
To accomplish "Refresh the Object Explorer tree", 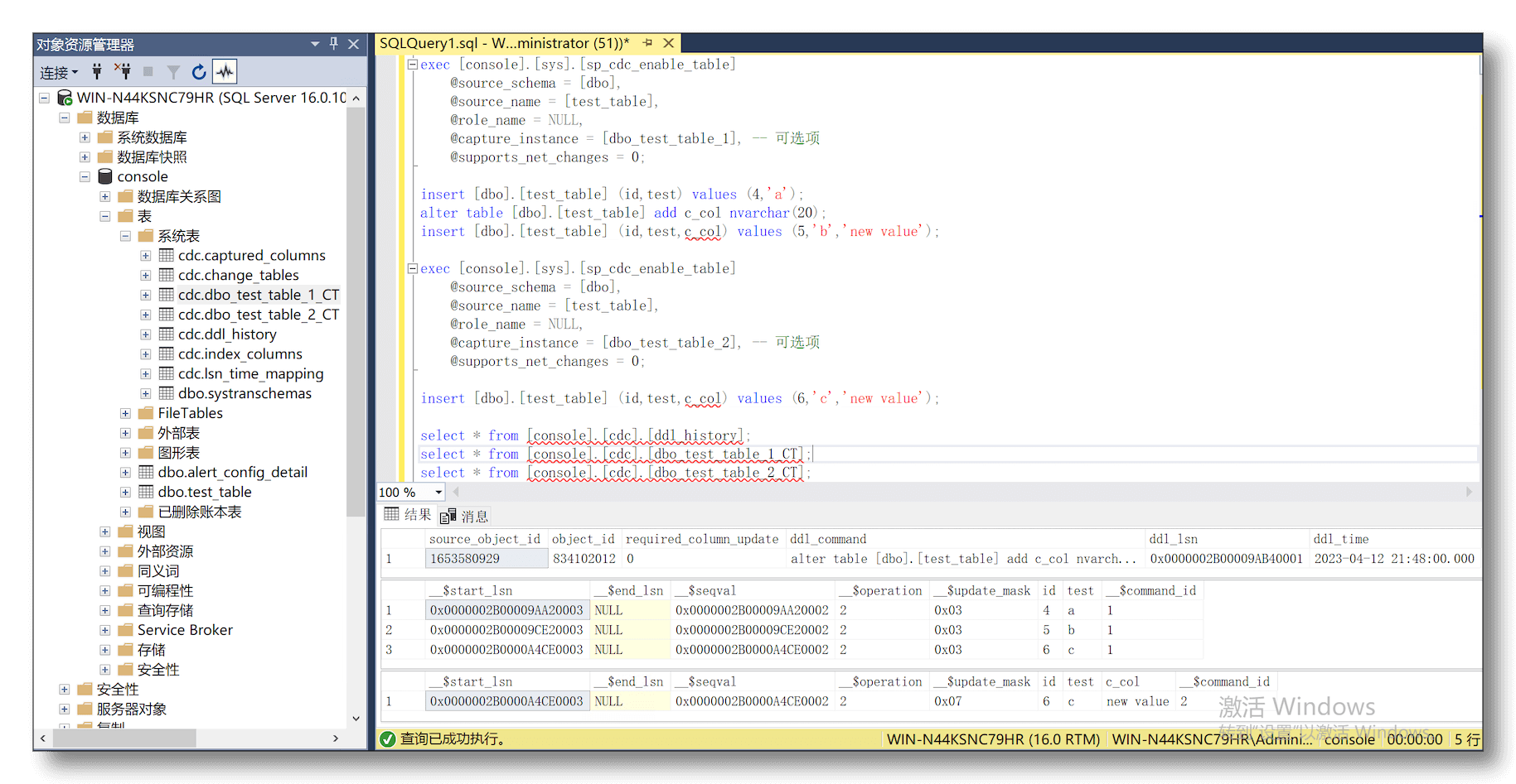I will coord(199,72).
